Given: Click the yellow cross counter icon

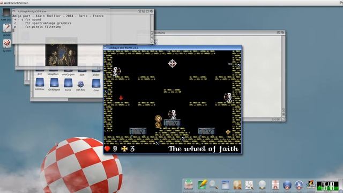Looking at the screenshot, I should (x=124, y=149).
